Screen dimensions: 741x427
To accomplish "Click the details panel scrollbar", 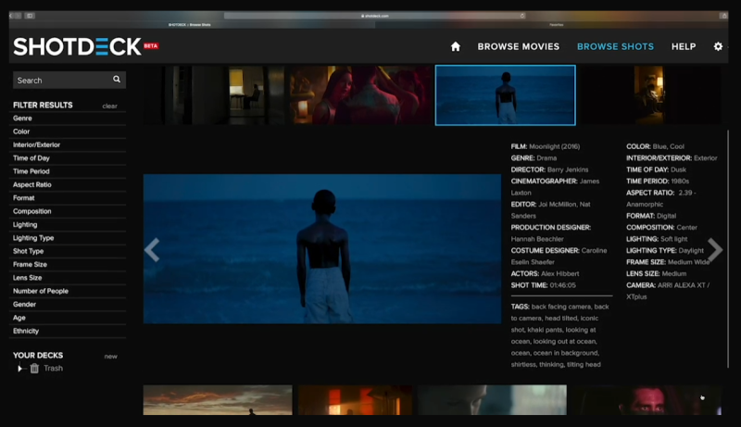I will (x=728, y=249).
